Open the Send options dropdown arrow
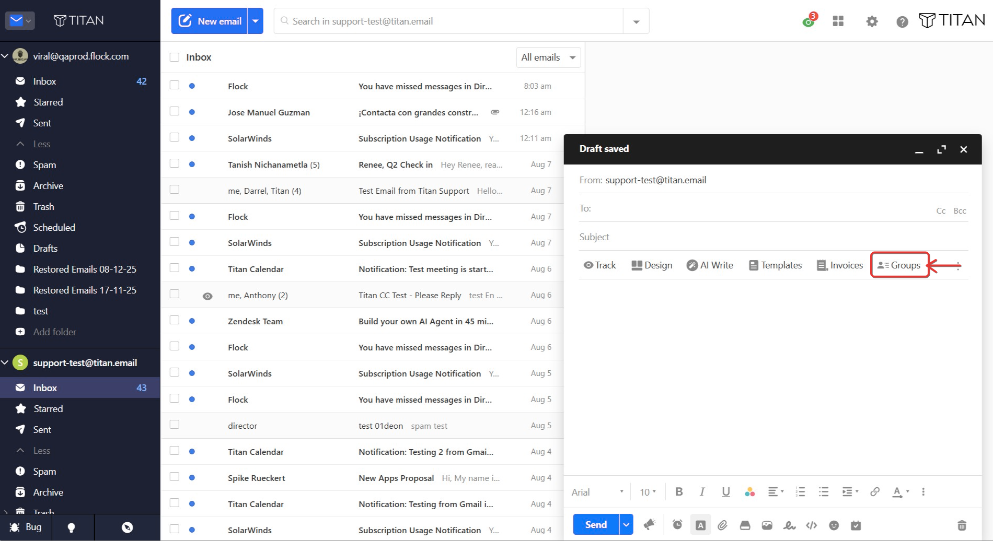993x552 pixels. coord(626,524)
